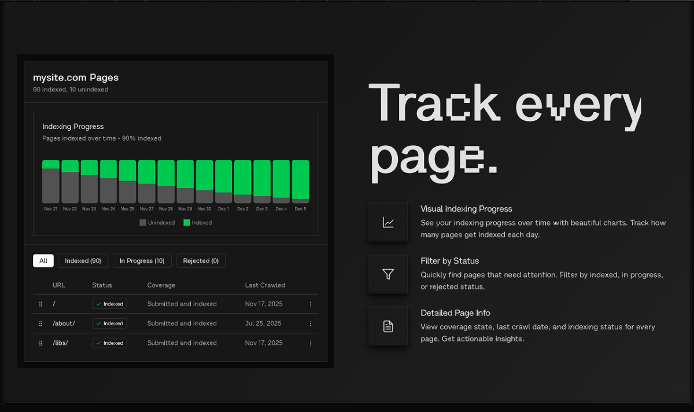Click the funnel icon for Filter by Status
The image size is (694, 412).
point(388,274)
